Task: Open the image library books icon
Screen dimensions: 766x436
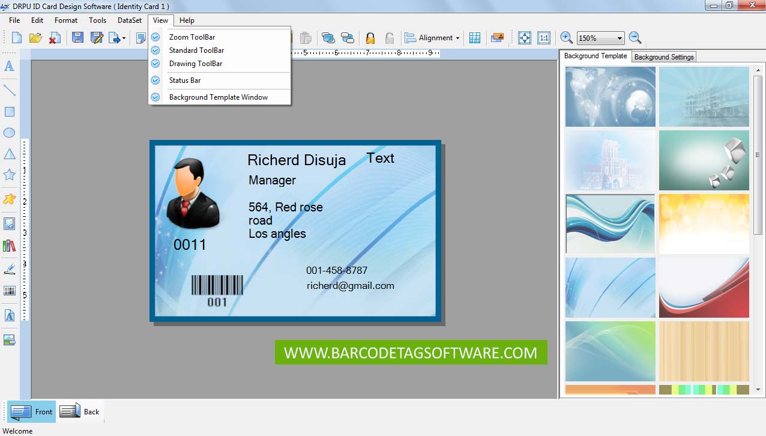Action: 9,246
